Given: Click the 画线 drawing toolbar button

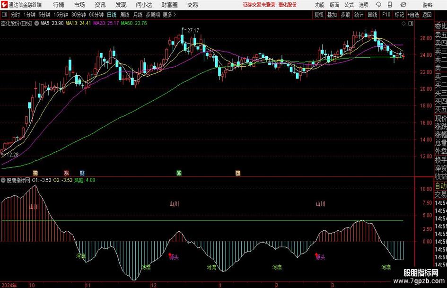Looking at the screenshot, I should 372,15.
